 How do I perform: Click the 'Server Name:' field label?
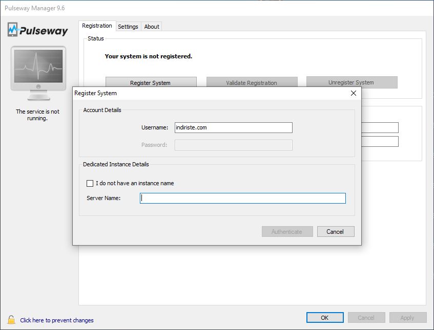104,198
